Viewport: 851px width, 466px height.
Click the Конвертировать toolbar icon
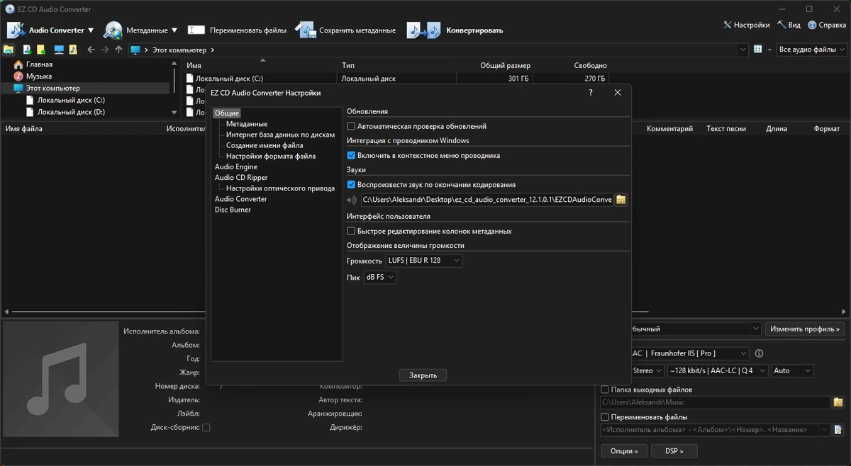(x=423, y=30)
